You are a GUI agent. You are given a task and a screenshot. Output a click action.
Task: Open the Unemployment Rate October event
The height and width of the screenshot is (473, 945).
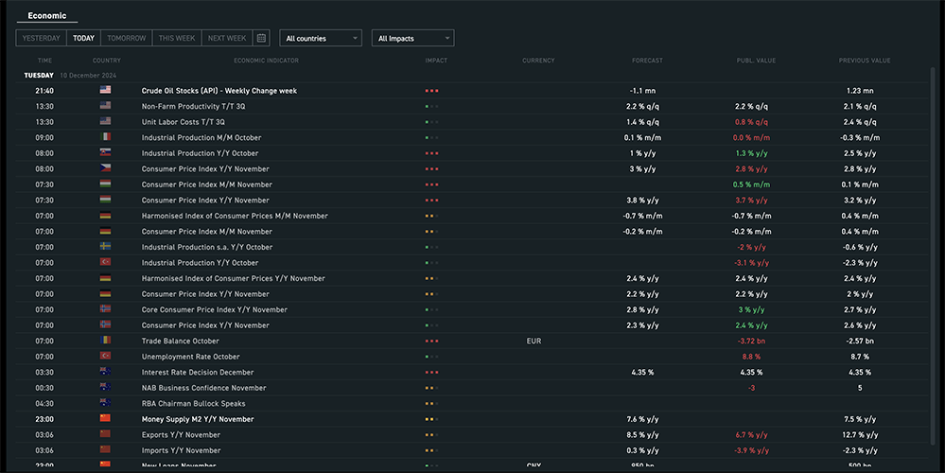190,357
